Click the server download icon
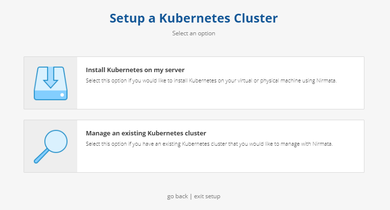 (x=51, y=83)
